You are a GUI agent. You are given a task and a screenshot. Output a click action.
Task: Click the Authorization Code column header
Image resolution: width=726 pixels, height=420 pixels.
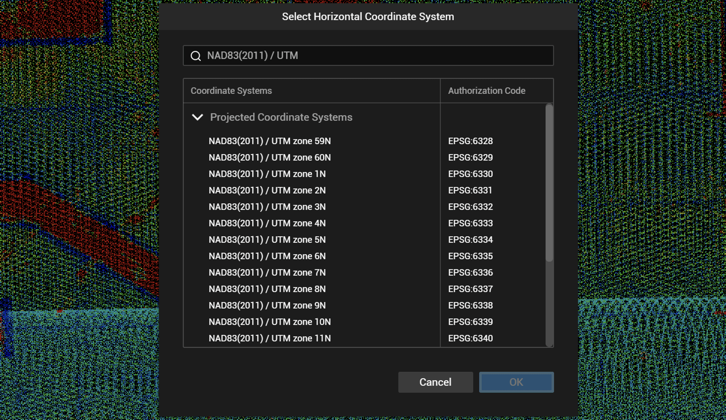click(486, 90)
